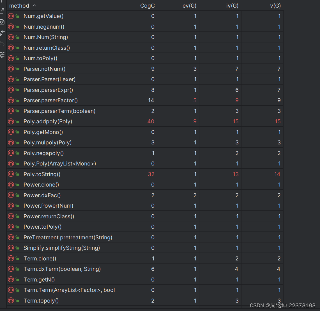
Task: Click ev(G) value 5 for Parser.parserFactor
Action: click(195, 100)
